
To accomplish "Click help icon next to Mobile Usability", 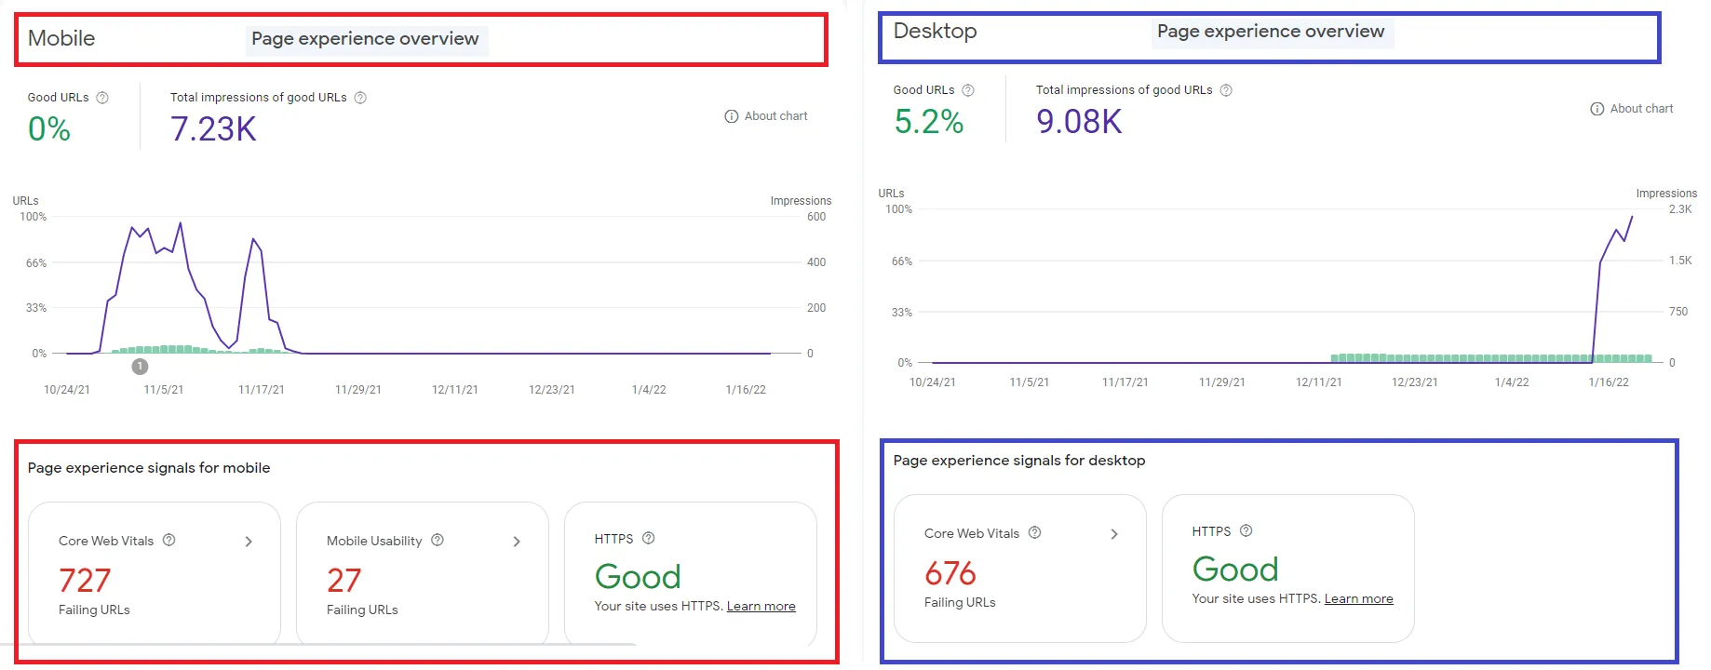I will (438, 540).
